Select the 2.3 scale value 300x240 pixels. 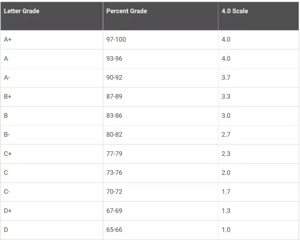tap(226, 154)
